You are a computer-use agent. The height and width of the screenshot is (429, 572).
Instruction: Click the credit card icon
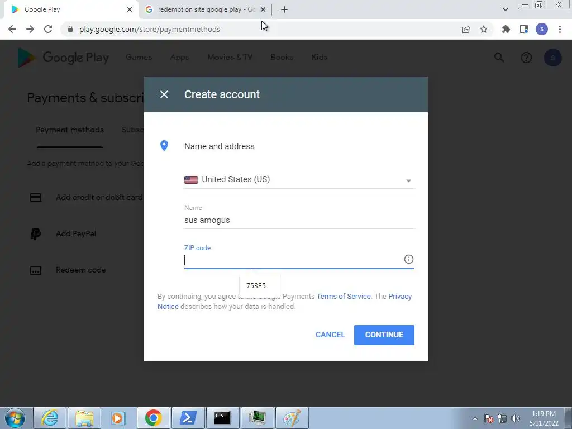coord(36,197)
